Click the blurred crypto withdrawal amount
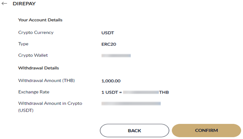The image size is (243, 139). point(131,103)
